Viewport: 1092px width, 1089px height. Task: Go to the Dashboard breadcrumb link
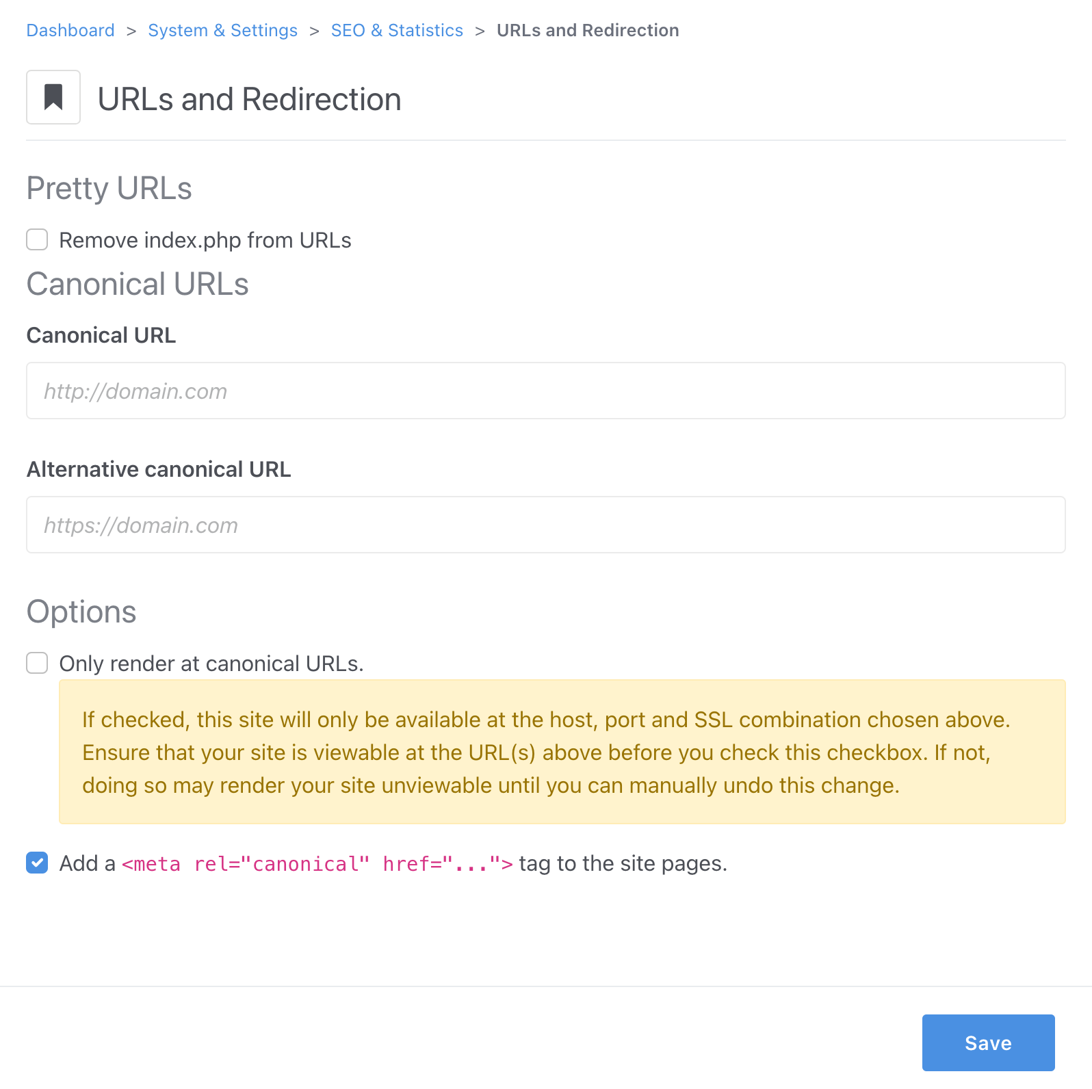(x=70, y=30)
